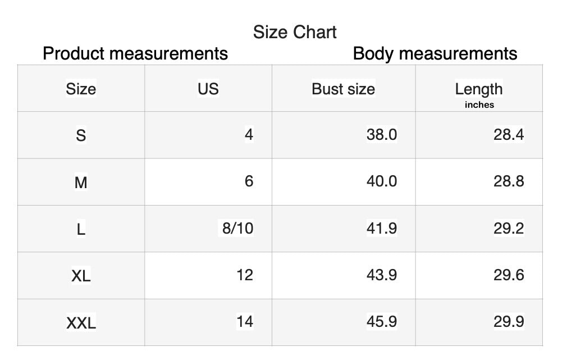This screenshot has height=360, width=567.
Task: Click the 'Length' column header
Action: point(479,89)
